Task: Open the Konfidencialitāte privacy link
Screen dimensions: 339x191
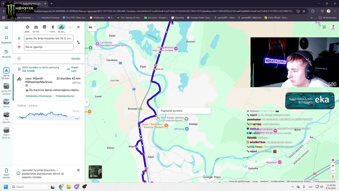Action: (x=277, y=181)
